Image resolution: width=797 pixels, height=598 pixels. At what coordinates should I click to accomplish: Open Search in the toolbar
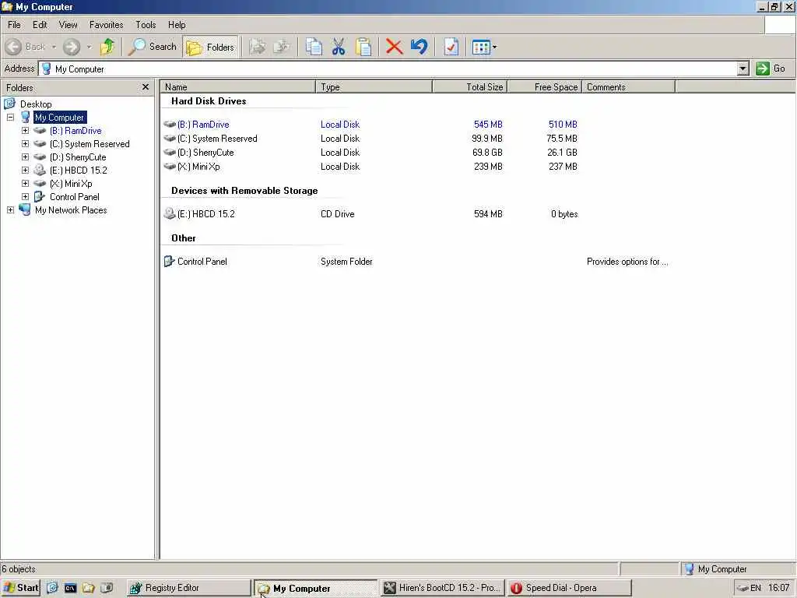(152, 47)
